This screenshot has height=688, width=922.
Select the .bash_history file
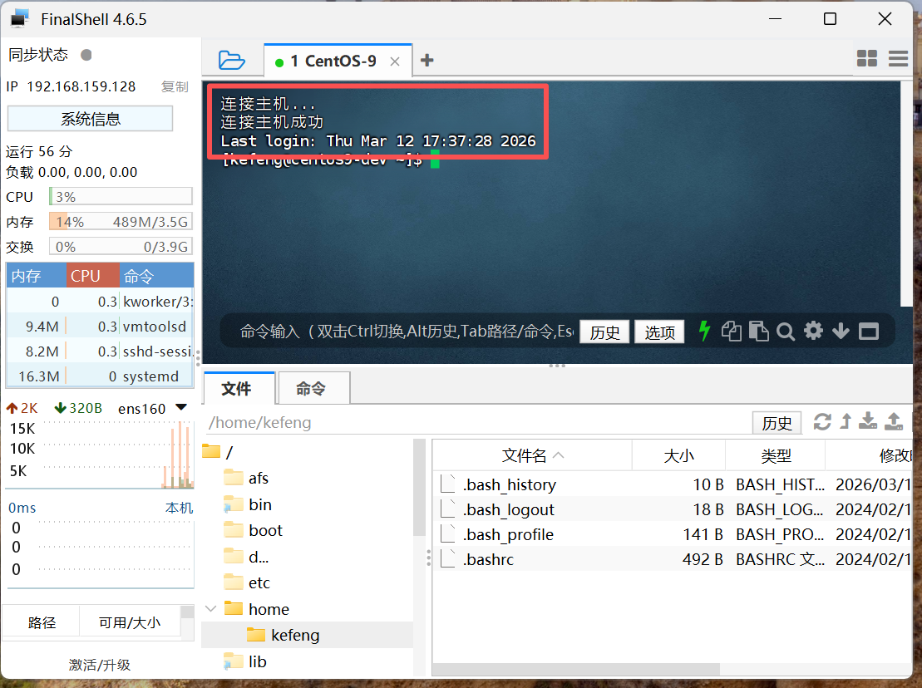[672, 484]
